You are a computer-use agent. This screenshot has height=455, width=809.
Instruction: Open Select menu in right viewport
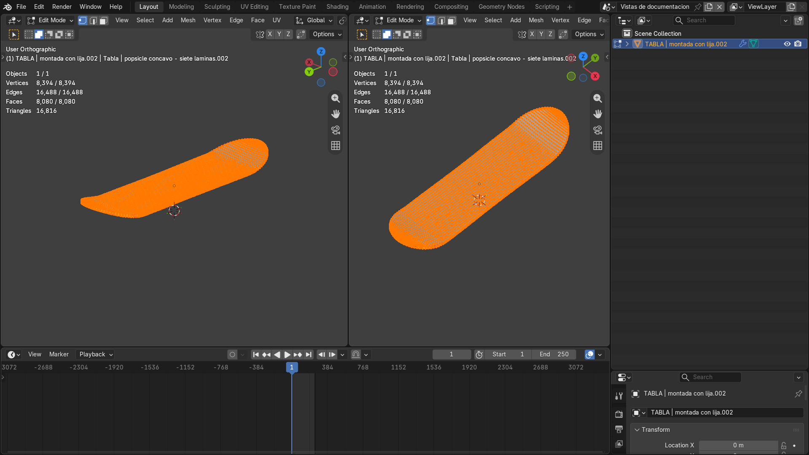pos(493,20)
